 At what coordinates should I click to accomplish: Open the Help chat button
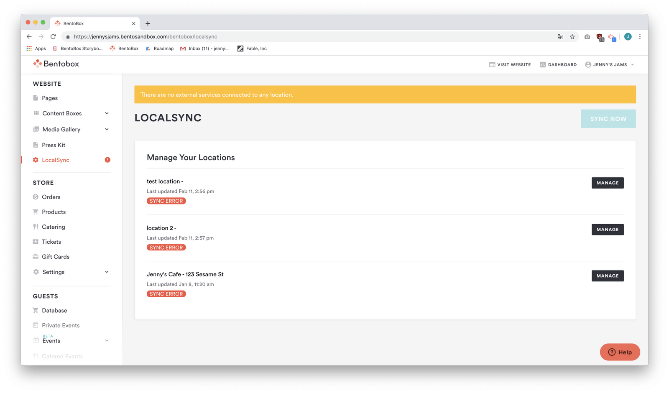[x=620, y=352]
